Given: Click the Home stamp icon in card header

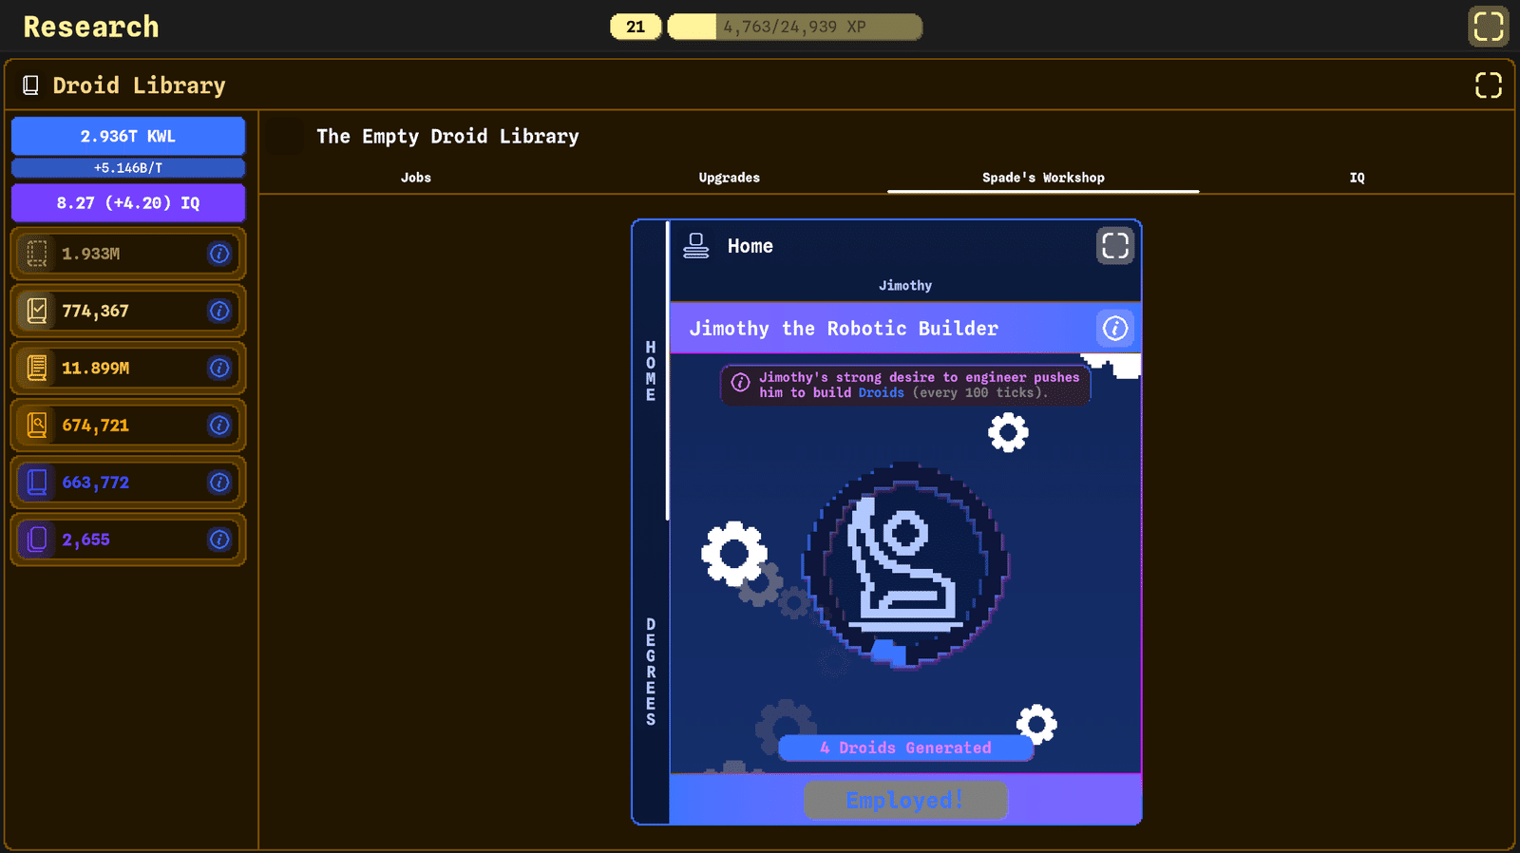Looking at the screenshot, I should point(696,246).
